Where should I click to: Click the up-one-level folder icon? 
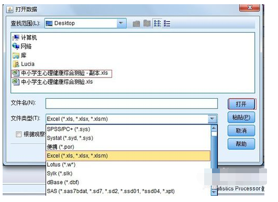coord(136,24)
